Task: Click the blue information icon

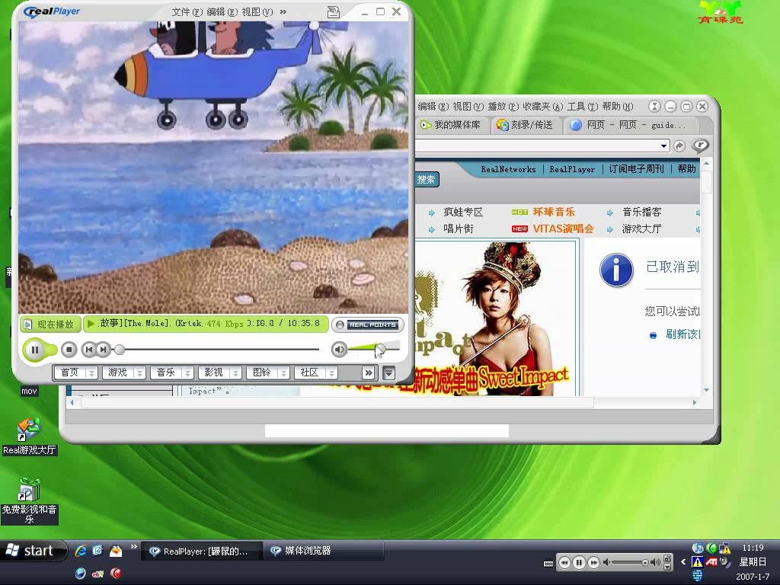Action: click(x=616, y=270)
